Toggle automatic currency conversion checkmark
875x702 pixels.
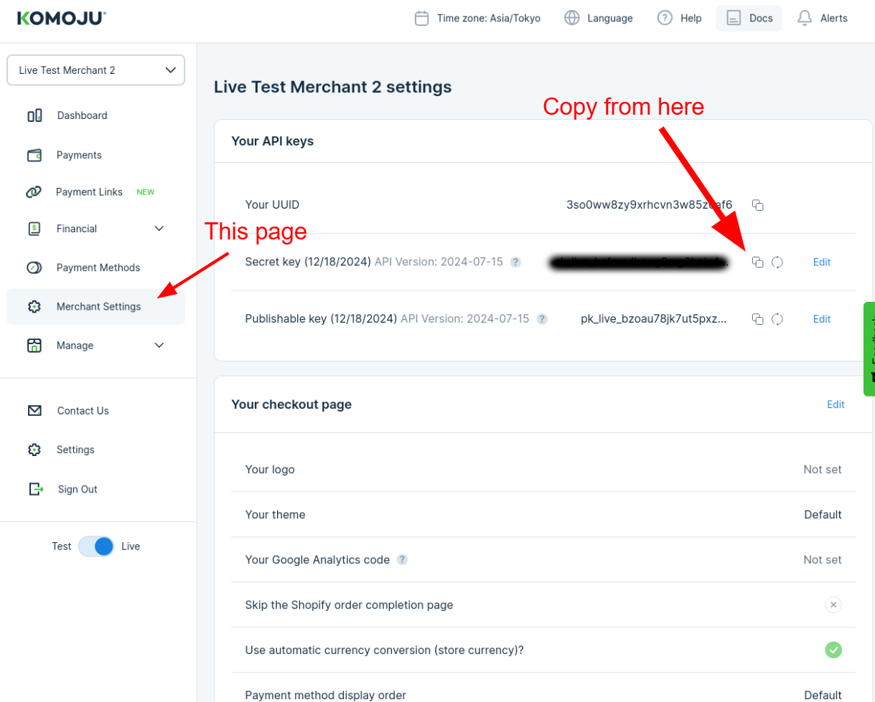(x=833, y=650)
